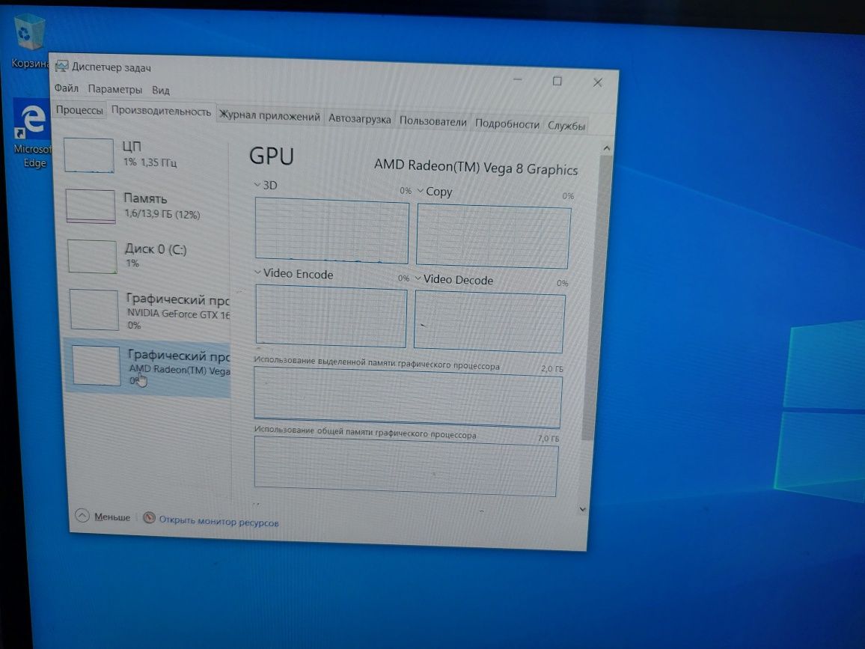Click the GPU heading text
The width and height of the screenshot is (865, 649).
pyautogui.click(x=272, y=156)
